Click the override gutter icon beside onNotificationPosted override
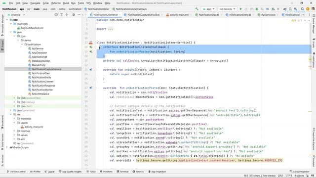This screenshot has height=178, width=316. coord(91,88)
